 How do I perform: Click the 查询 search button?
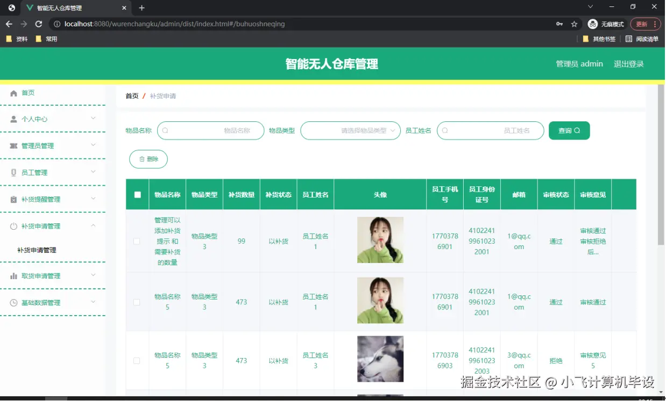point(569,130)
